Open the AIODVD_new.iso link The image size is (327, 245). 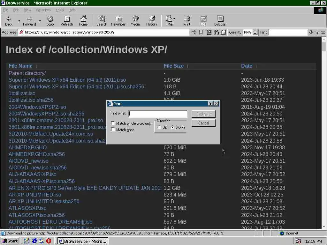pyautogui.click(x=28, y=161)
